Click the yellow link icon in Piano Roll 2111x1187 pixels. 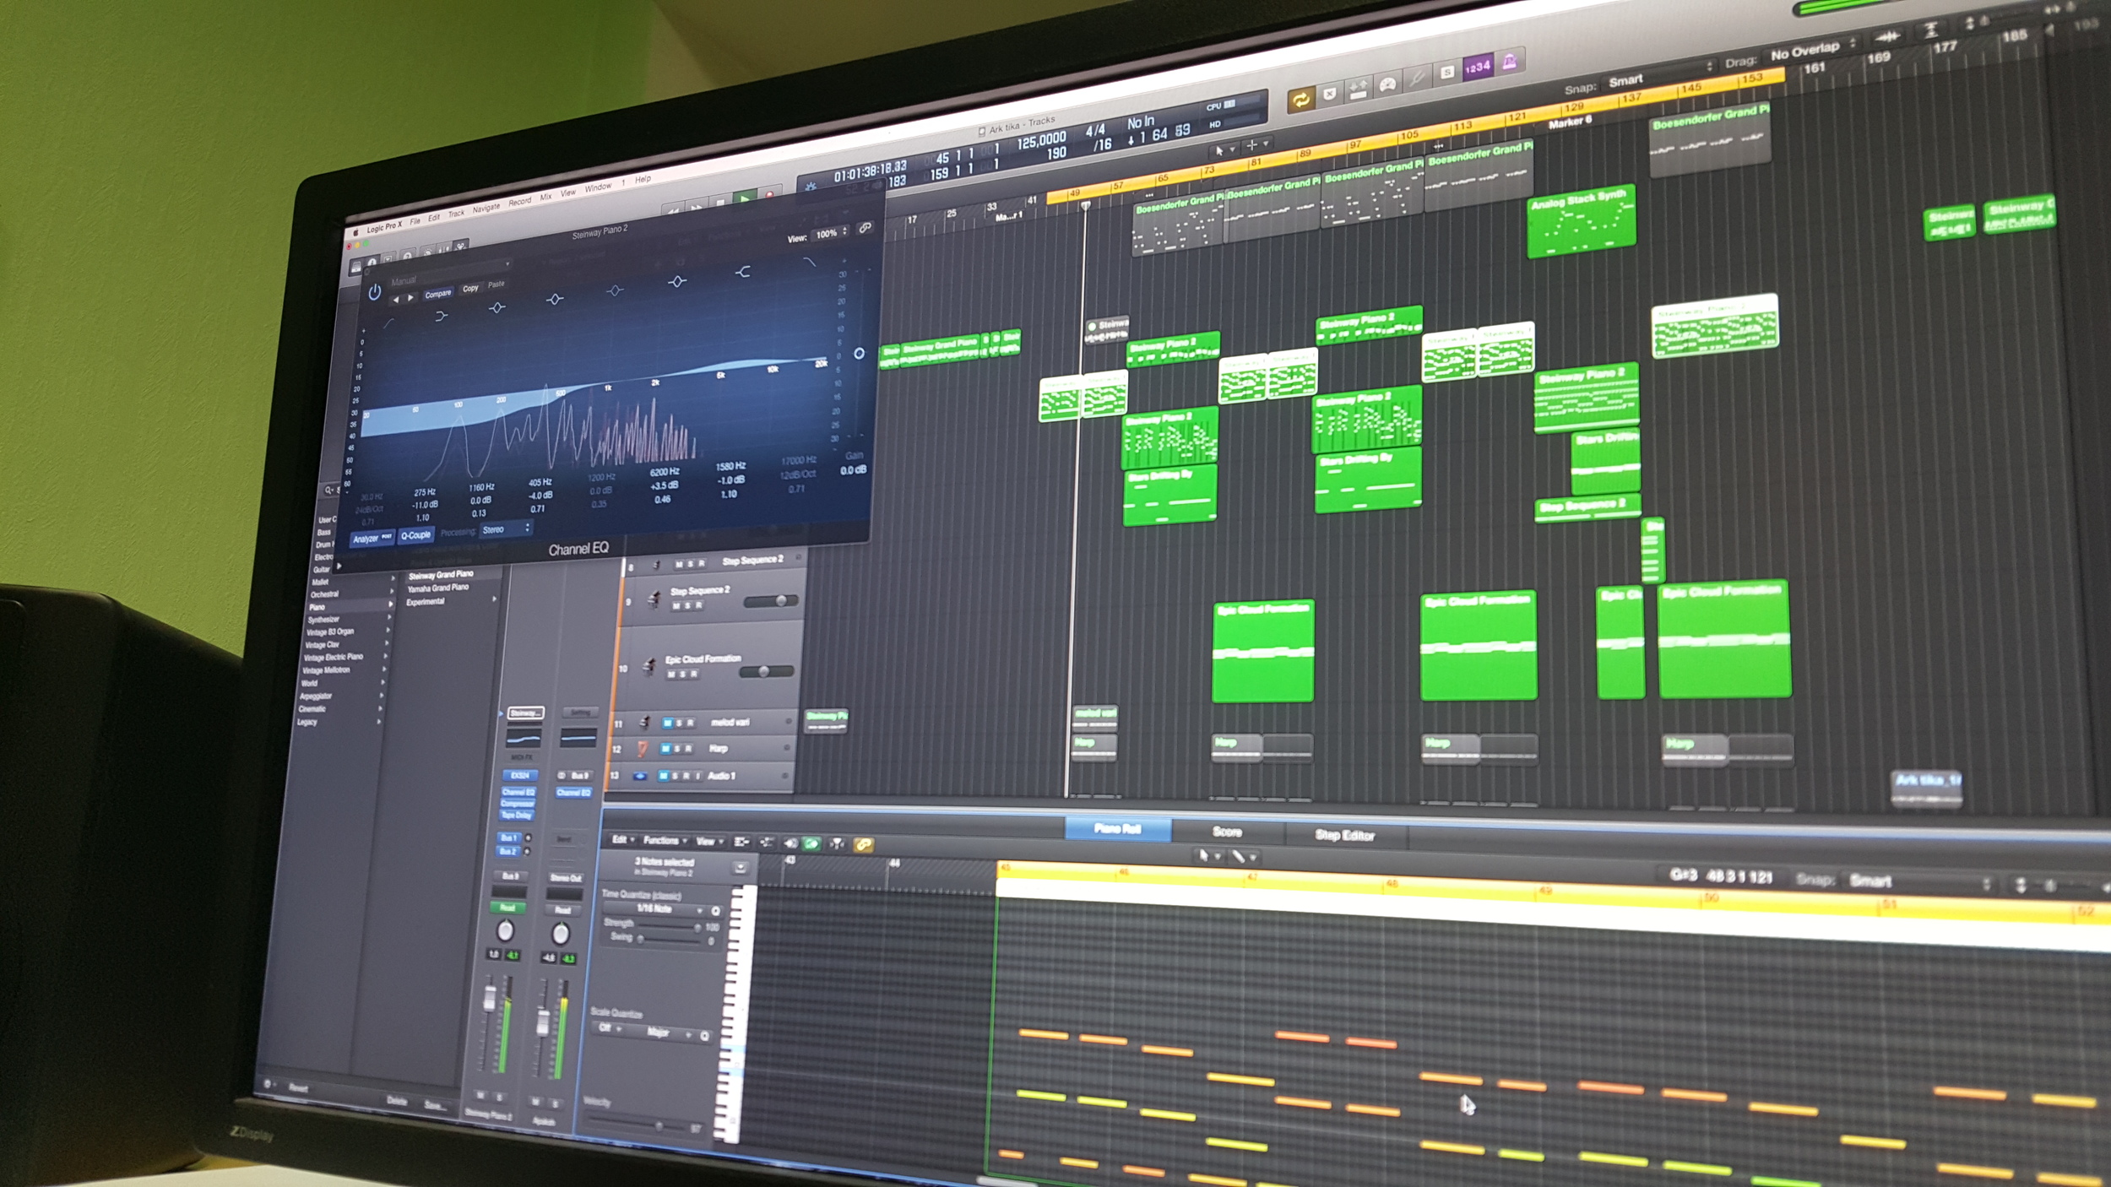coord(863,844)
